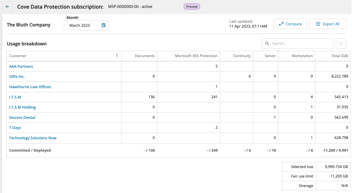Open I.T.S.M Holding customer

[22, 107]
